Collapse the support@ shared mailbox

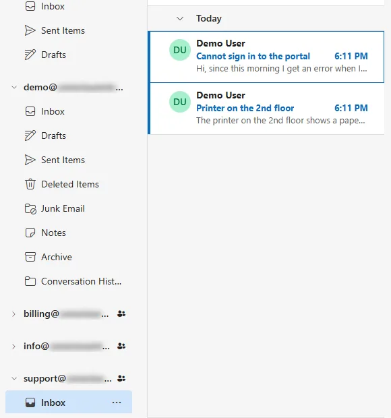click(x=14, y=378)
